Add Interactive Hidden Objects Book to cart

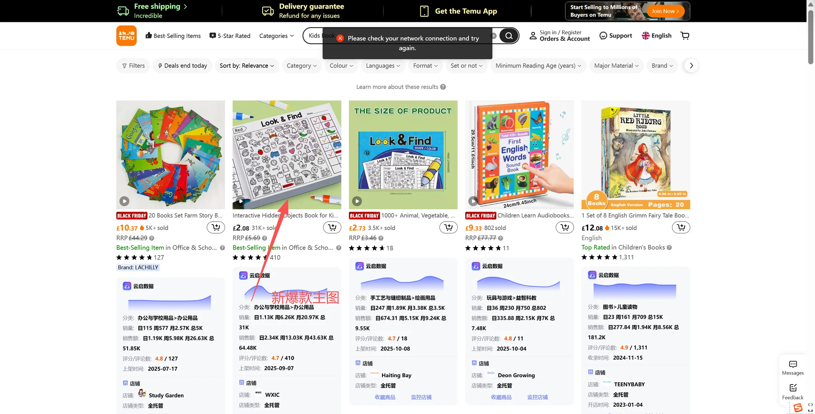(x=332, y=227)
